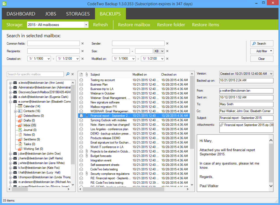Click the Restore items button
This screenshot has width=280, height=205.
tap(205, 25)
